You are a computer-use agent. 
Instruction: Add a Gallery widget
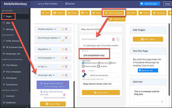pos(59,13)
